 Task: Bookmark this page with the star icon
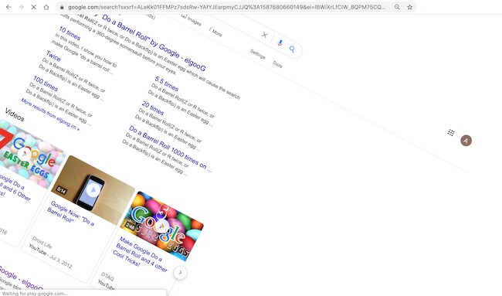click(x=410, y=7)
